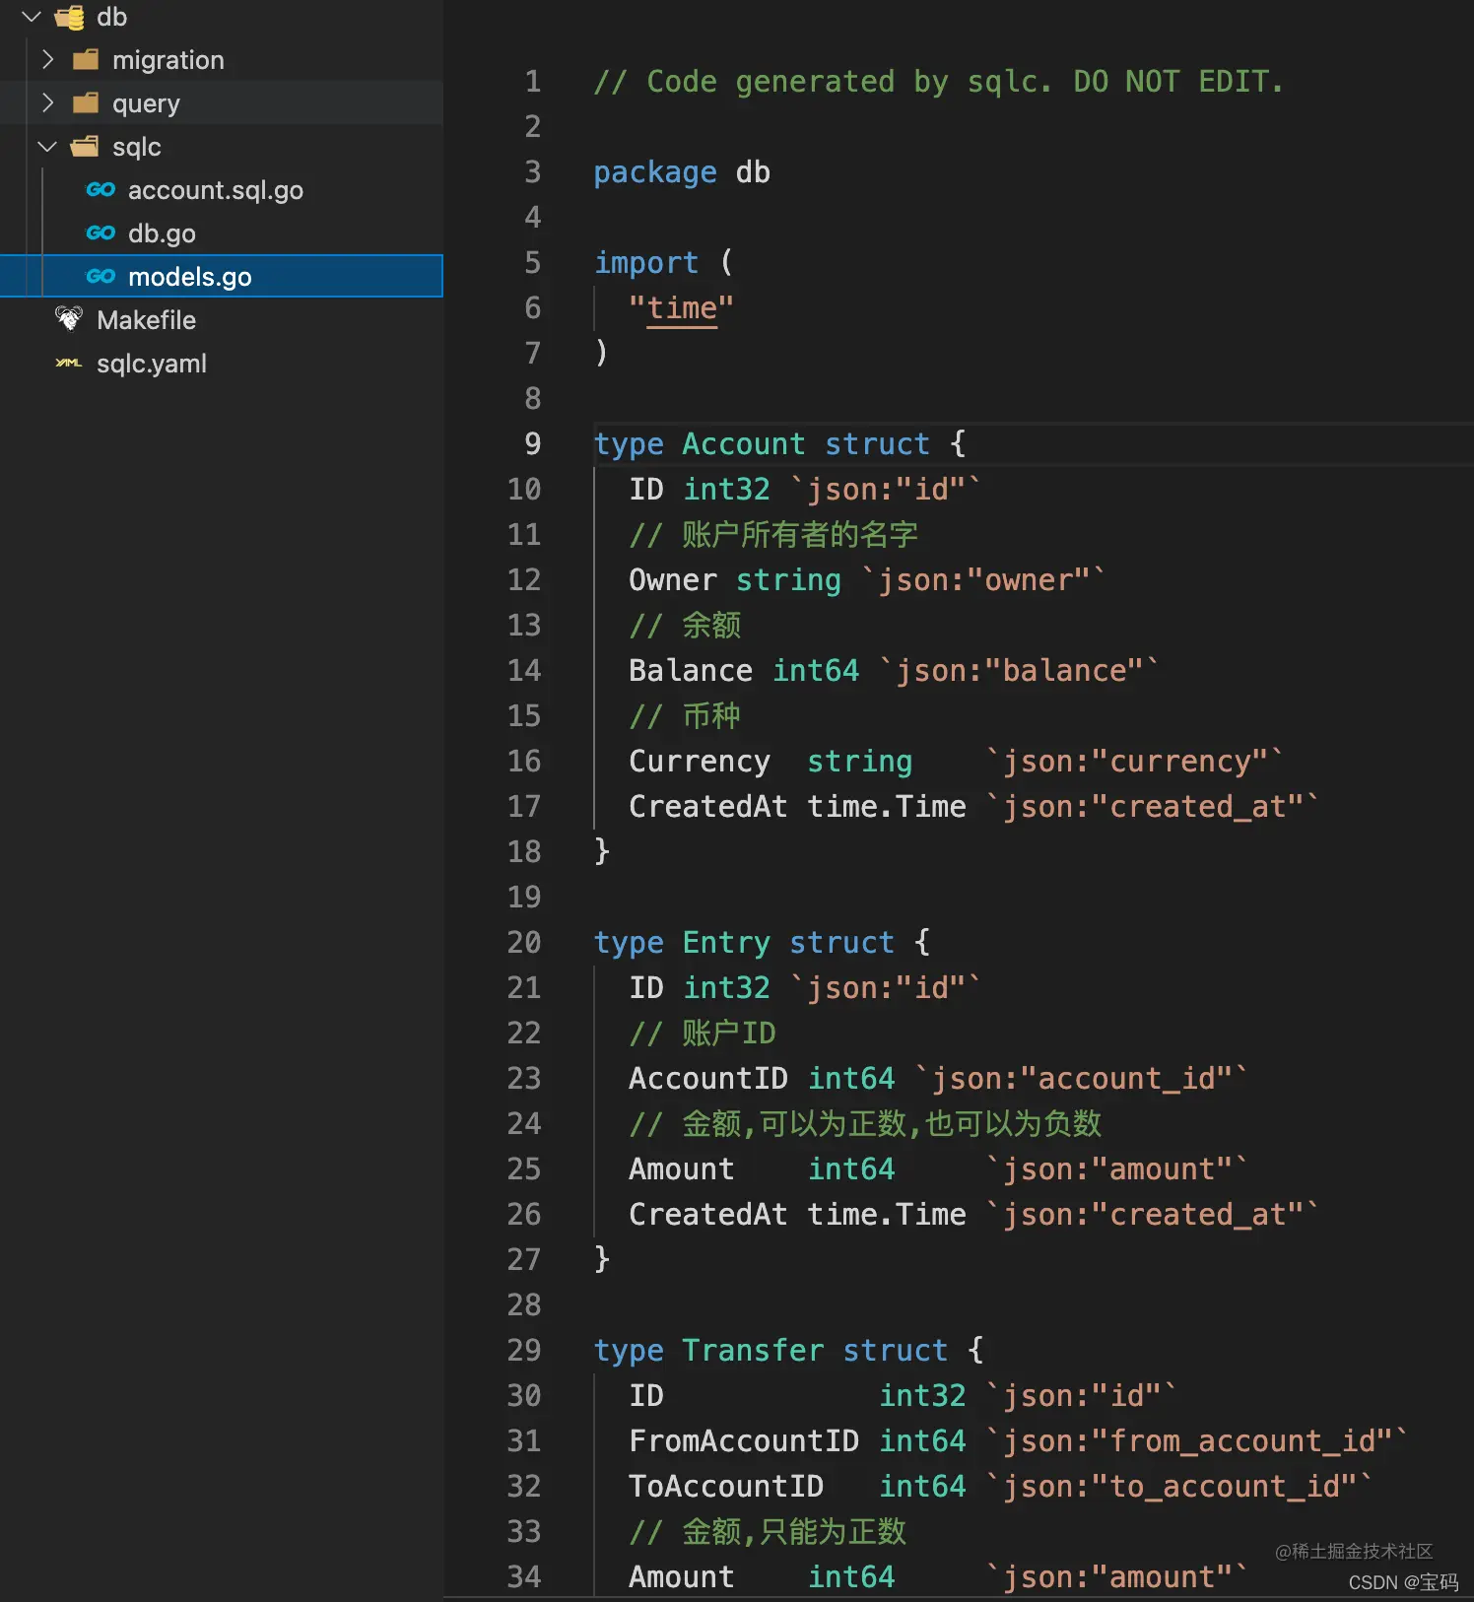Open sqlc.yaml config file
The height and width of the screenshot is (1602, 1474).
(x=152, y=364)
